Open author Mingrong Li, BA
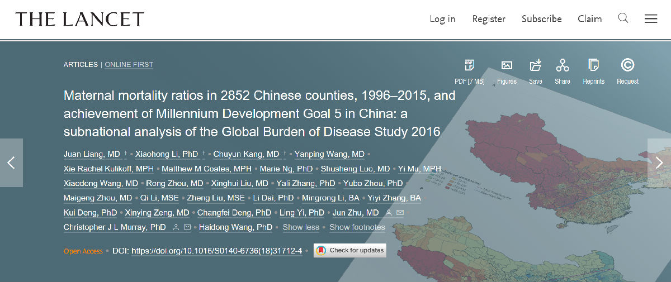The height and width of the screenshot is (282, 671). click(x=330, y=198)
